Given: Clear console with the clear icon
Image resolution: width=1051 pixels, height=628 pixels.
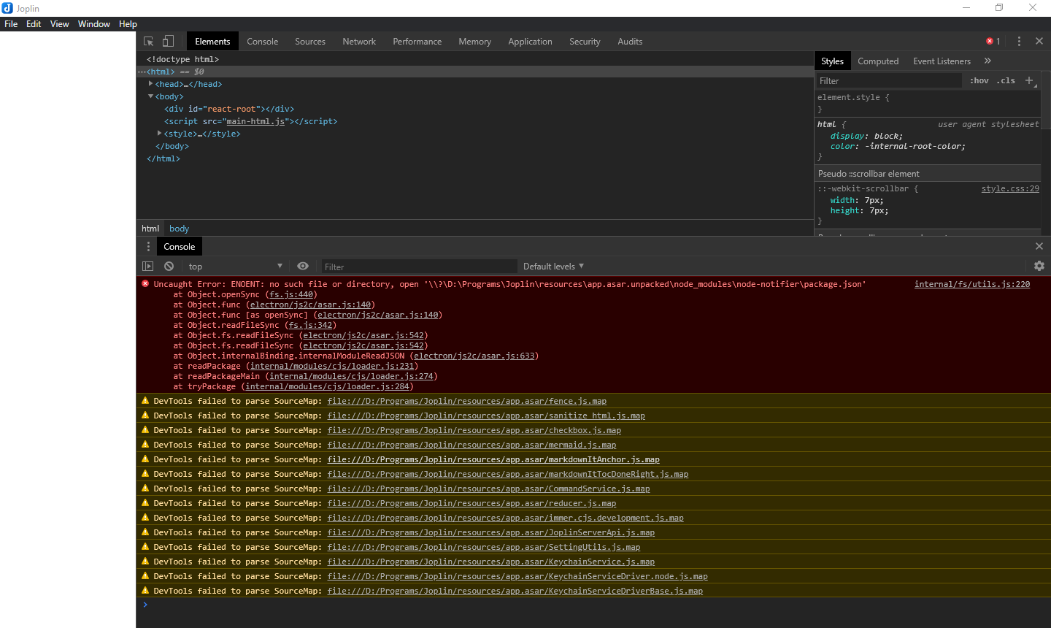Looking at the screenshot, I should coord(169,267).
